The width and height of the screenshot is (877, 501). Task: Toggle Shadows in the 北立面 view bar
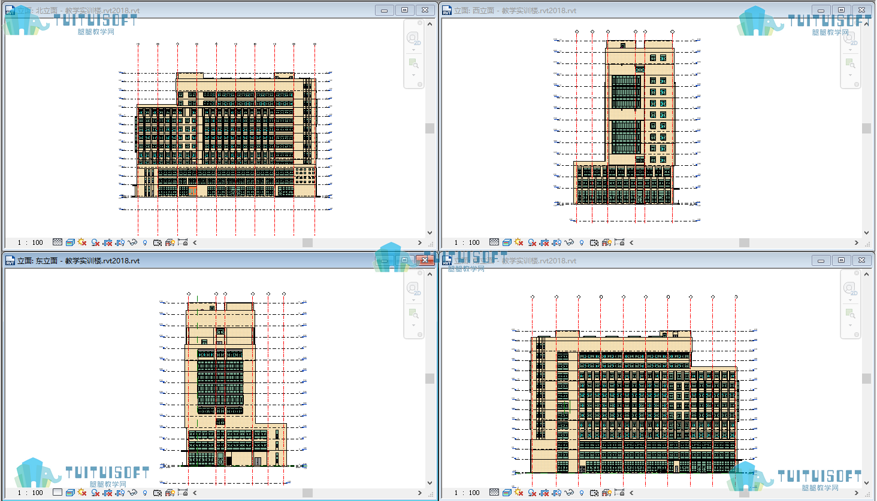click(x=95, y=242)
